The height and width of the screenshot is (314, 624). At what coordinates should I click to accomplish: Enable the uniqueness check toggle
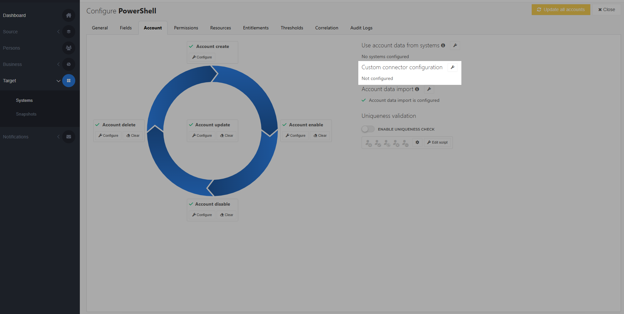point(367,129)
